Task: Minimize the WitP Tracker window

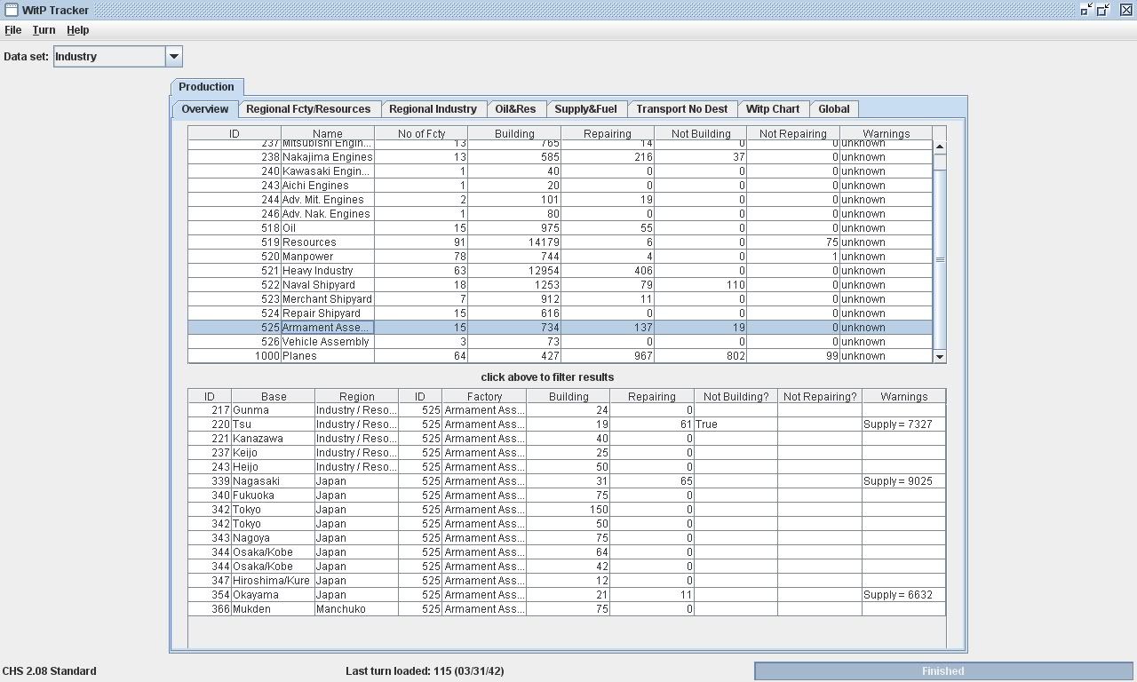Action: pyautogui.click(x=1086, y=10)
